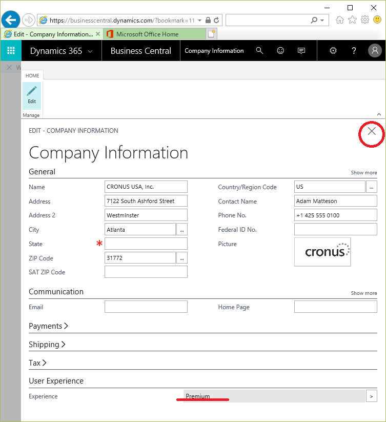This screenshot has height=422, width=386.
Task: Click Company Information breadcrumb in header
Action: [x=214, y=51]
